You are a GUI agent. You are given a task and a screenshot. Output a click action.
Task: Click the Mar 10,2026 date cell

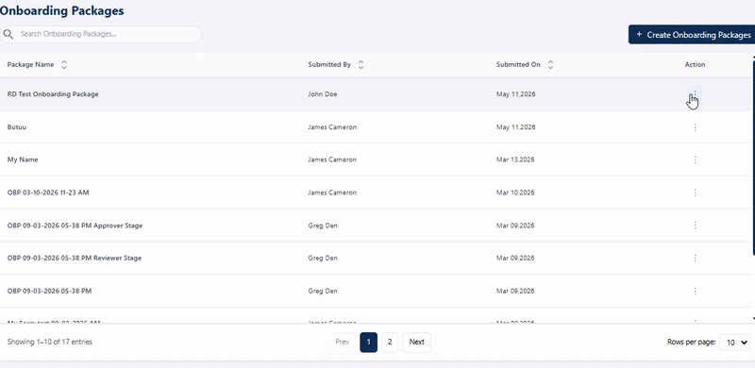(515, 192)
